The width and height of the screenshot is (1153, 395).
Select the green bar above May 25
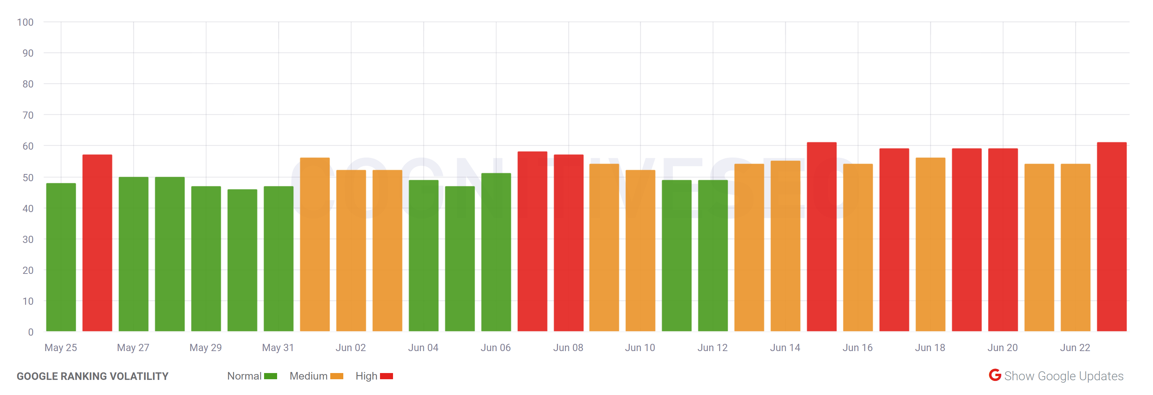[x=60, y=255]
